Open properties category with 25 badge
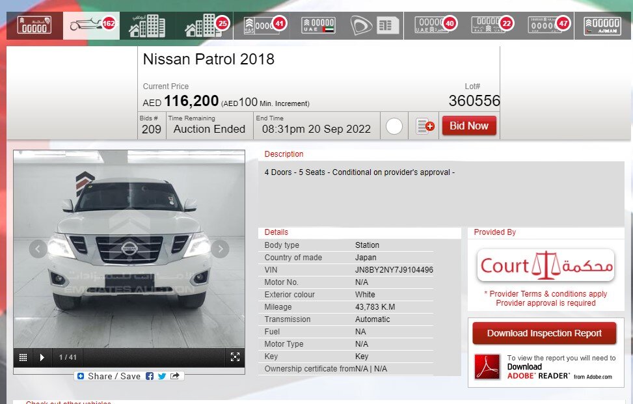 (x=204, y=25)
